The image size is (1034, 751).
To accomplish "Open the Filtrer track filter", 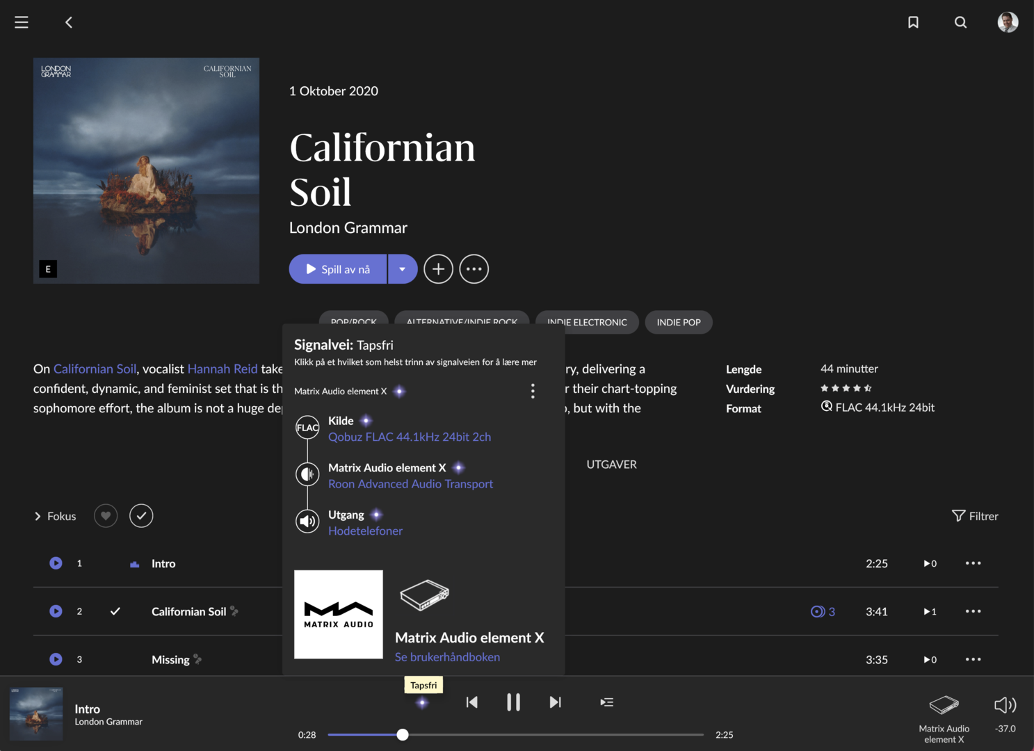I will click(975, 516).
